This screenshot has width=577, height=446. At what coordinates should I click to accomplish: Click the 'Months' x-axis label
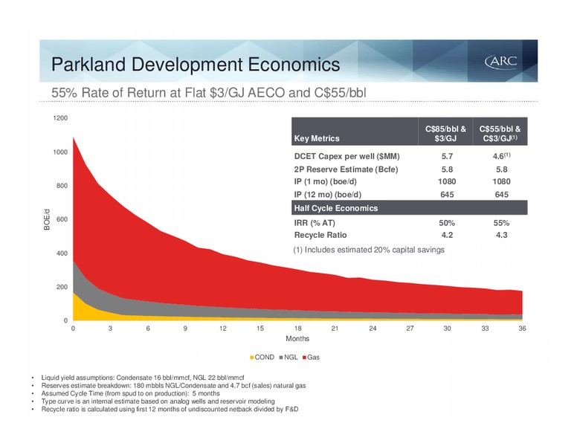click(x=297, y=338)
